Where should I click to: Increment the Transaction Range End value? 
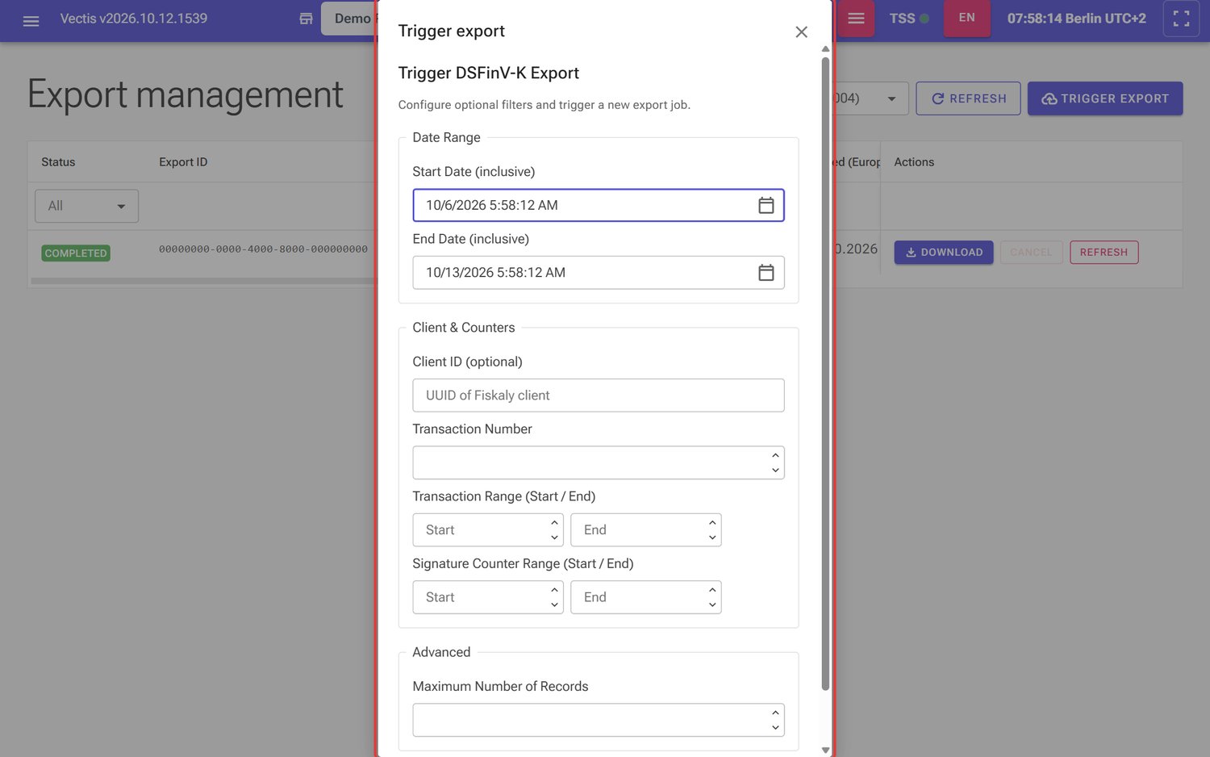pyautogui.click(x=712, y=523)
